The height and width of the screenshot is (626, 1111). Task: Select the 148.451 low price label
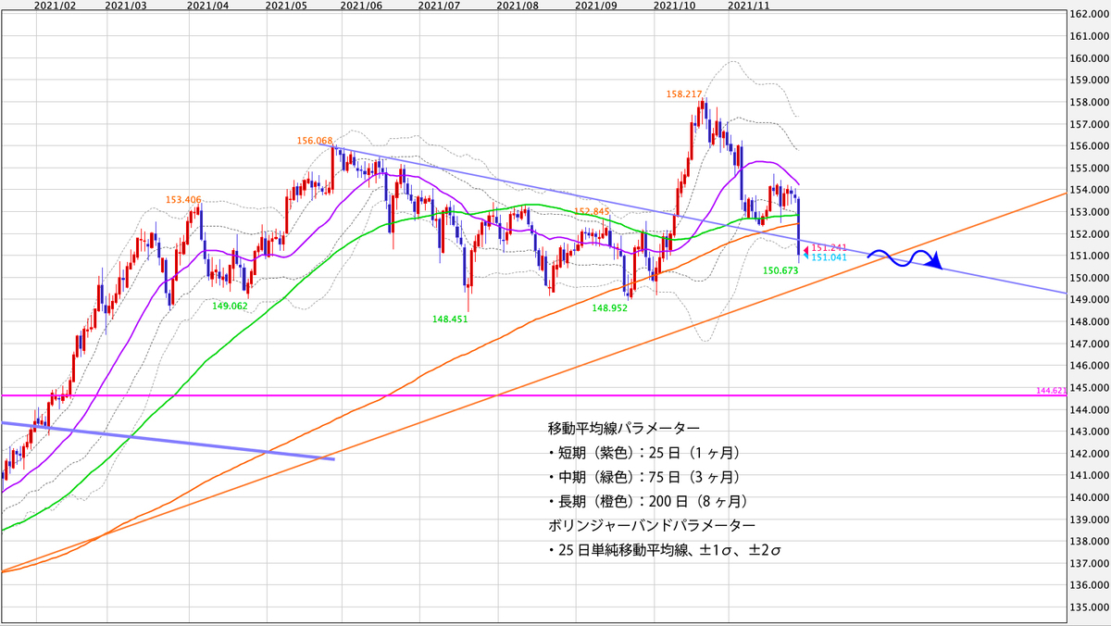tap(449, 319)
